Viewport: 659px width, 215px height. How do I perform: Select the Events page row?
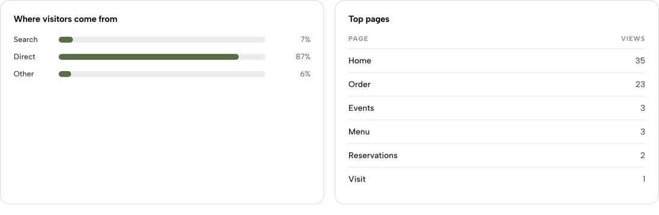(x=497, y=108)
